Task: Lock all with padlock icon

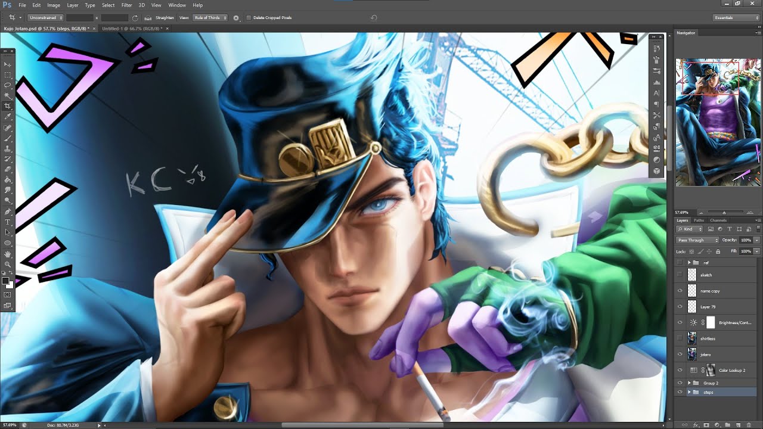Action: point(718,251)
